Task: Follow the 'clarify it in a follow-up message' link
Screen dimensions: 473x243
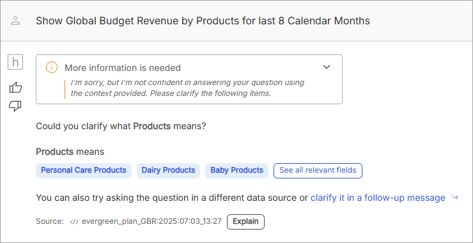Action: 378,198
